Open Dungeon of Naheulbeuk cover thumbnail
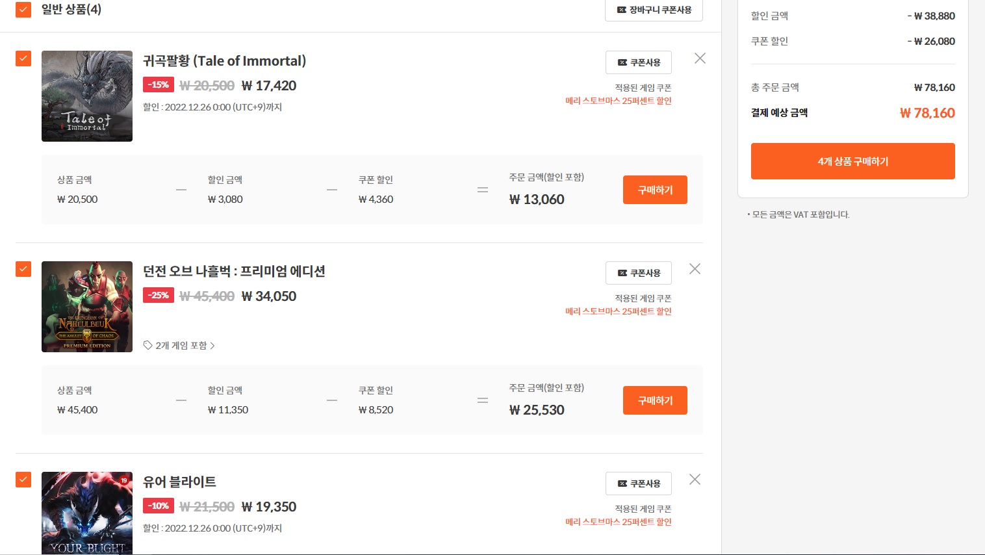This screenshot has width=985, height=555. (87, 307)
